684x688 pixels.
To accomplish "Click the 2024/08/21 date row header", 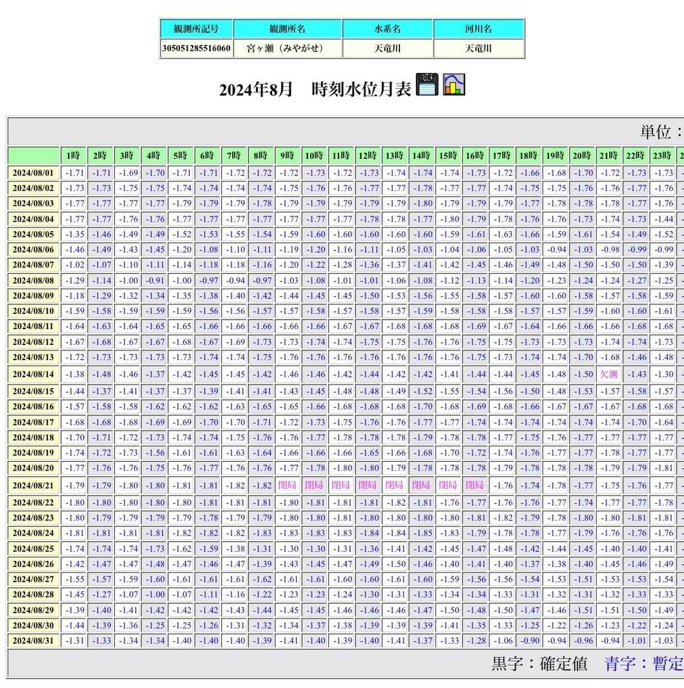I will tap(34, 485).
